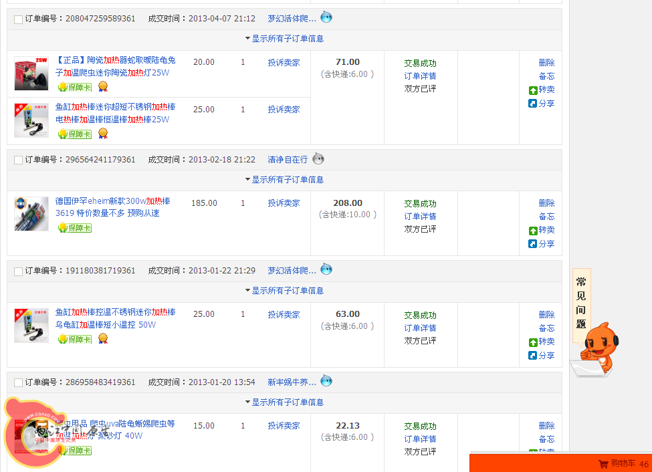Select the checkbox for order 296564241179361

(x=18, y=160)
